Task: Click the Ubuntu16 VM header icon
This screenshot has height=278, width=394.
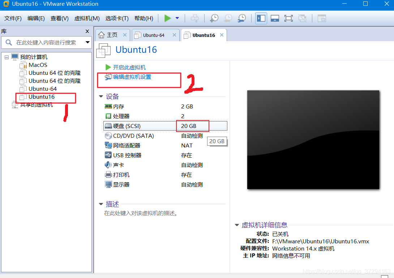Action: pyautogui.click(x=103, y=50)
